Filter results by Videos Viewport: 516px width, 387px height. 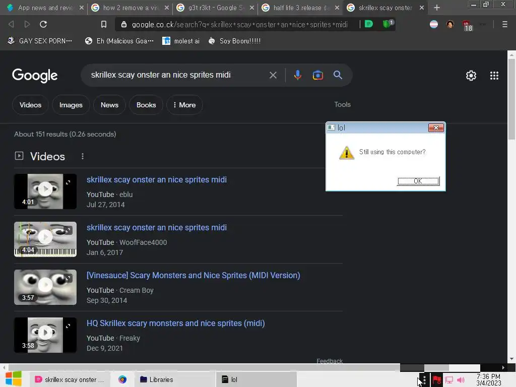30,105
